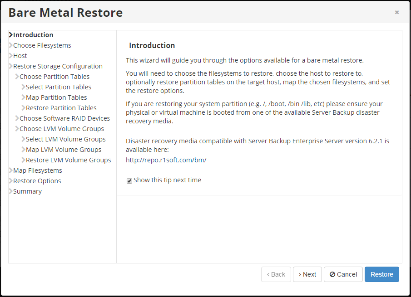Viewport: 411px width, 297px height.
Task: Click the chevron icon next to Host
Action: (x=11, y=56)
